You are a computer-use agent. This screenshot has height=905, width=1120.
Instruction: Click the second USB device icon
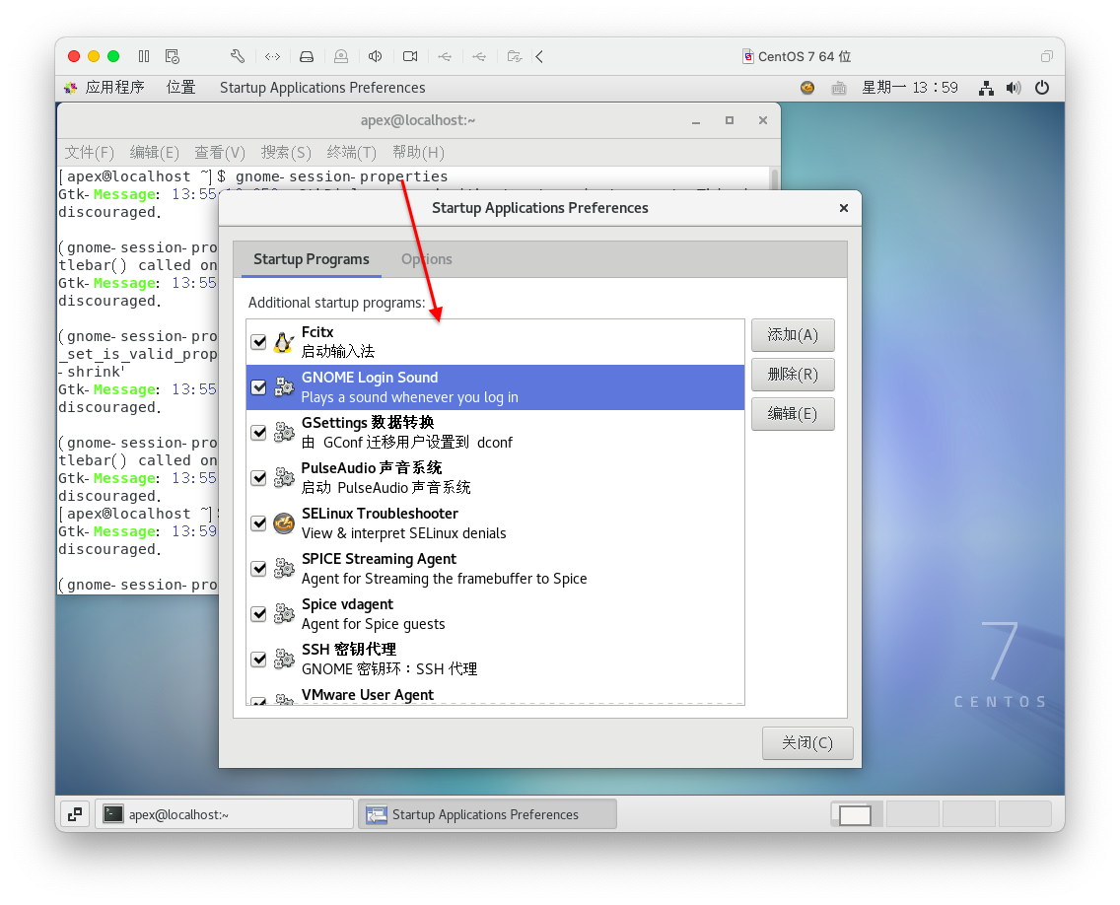[x=478, y=56]
